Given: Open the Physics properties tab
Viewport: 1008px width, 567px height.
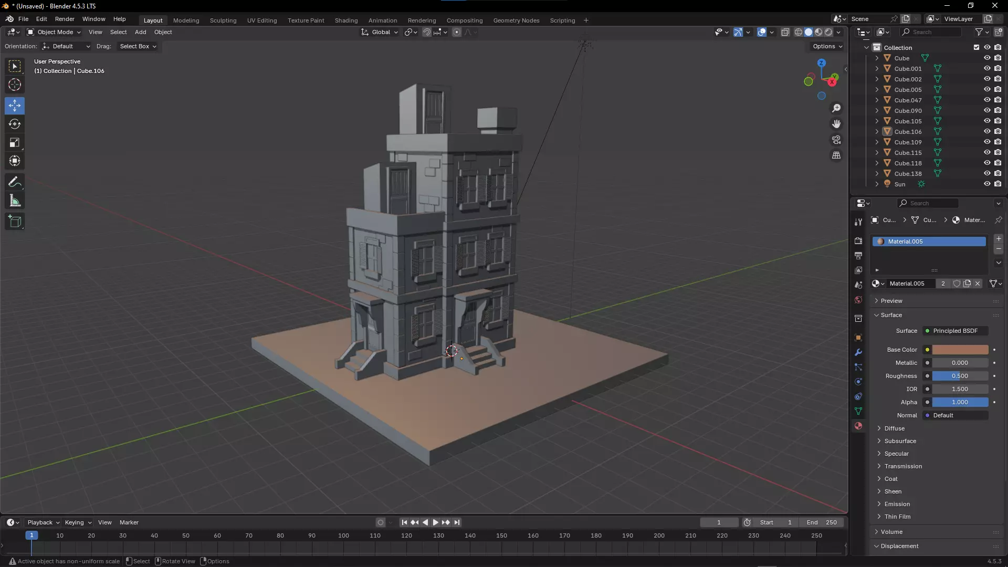Looking at the screenshot, I should point(858,382).
